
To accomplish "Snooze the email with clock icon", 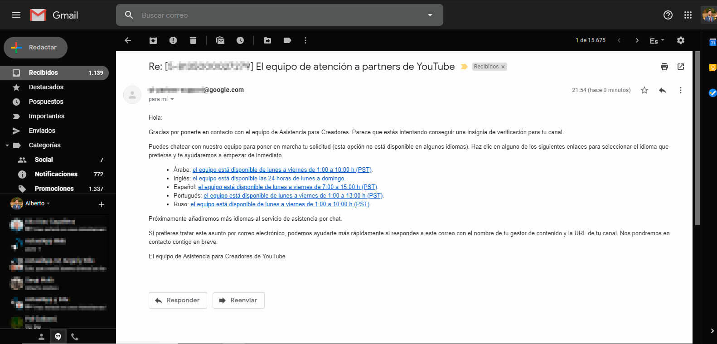I will click(240, 40).
